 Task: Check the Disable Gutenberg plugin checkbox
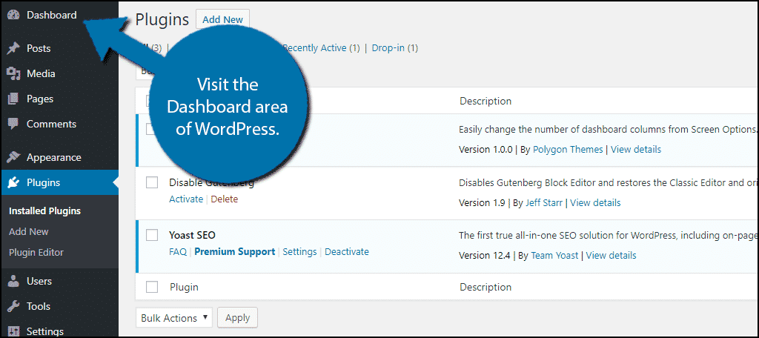[152, 182]
